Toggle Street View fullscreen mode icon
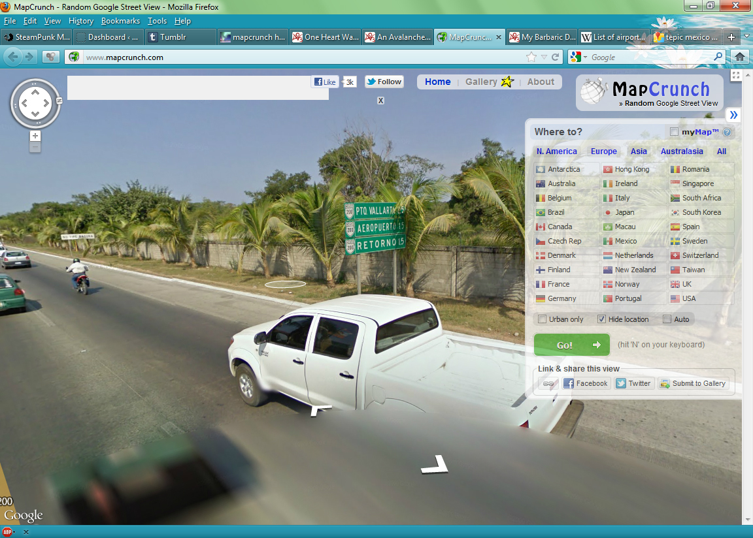 735,75
